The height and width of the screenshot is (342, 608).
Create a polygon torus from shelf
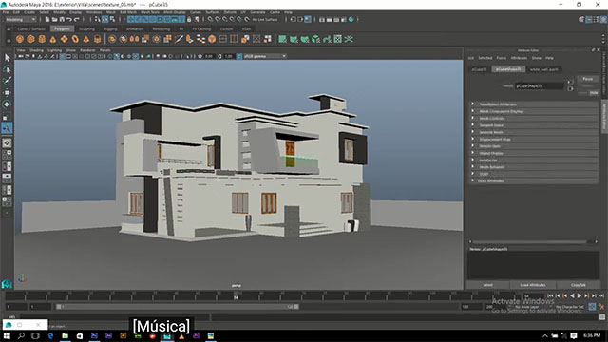pyautogui.click(x=75, y=39)
